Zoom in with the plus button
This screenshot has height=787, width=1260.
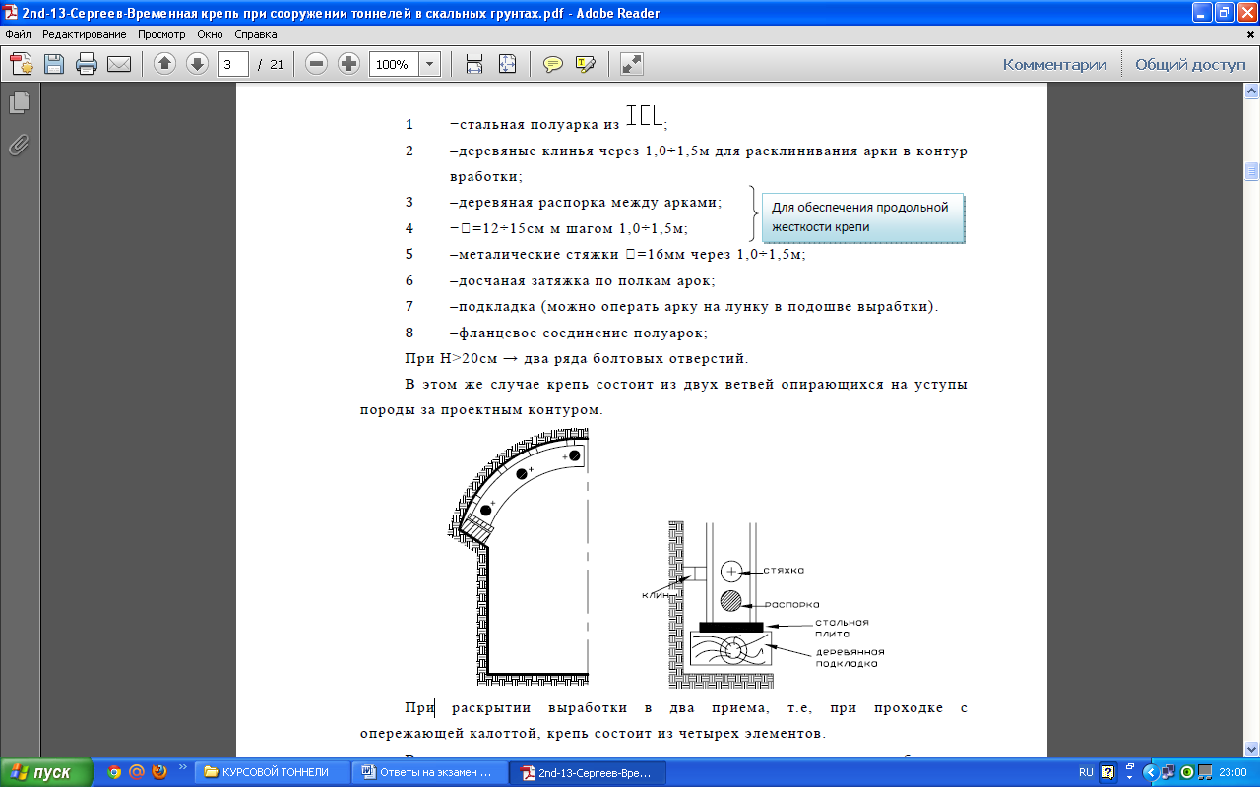(x=348, y=64)
